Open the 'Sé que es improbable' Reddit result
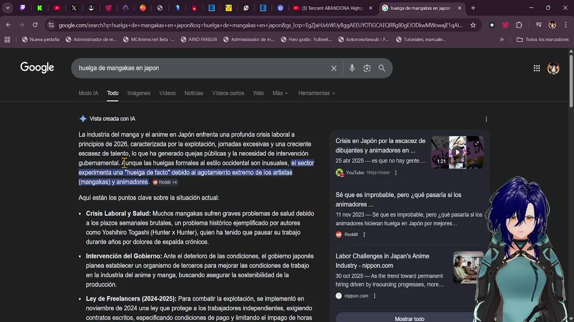 click(x=398, y=199)
